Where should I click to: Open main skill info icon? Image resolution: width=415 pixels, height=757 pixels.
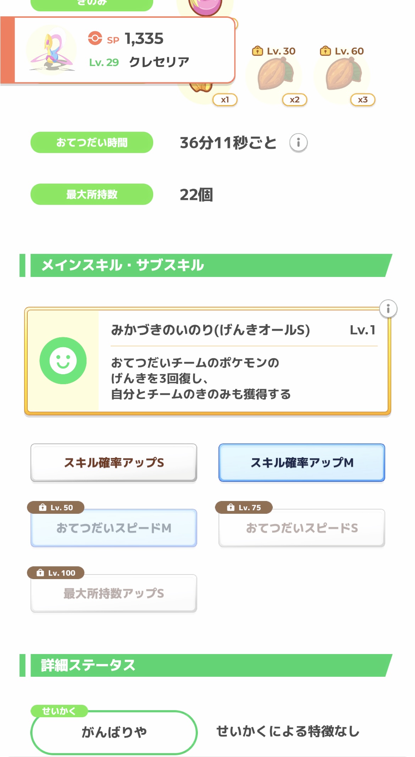(x=388, y=309)
